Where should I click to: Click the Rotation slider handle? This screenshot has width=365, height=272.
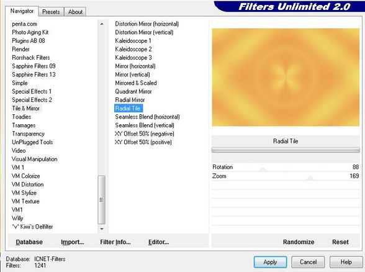pyautogui.click(x=263, y=169)
